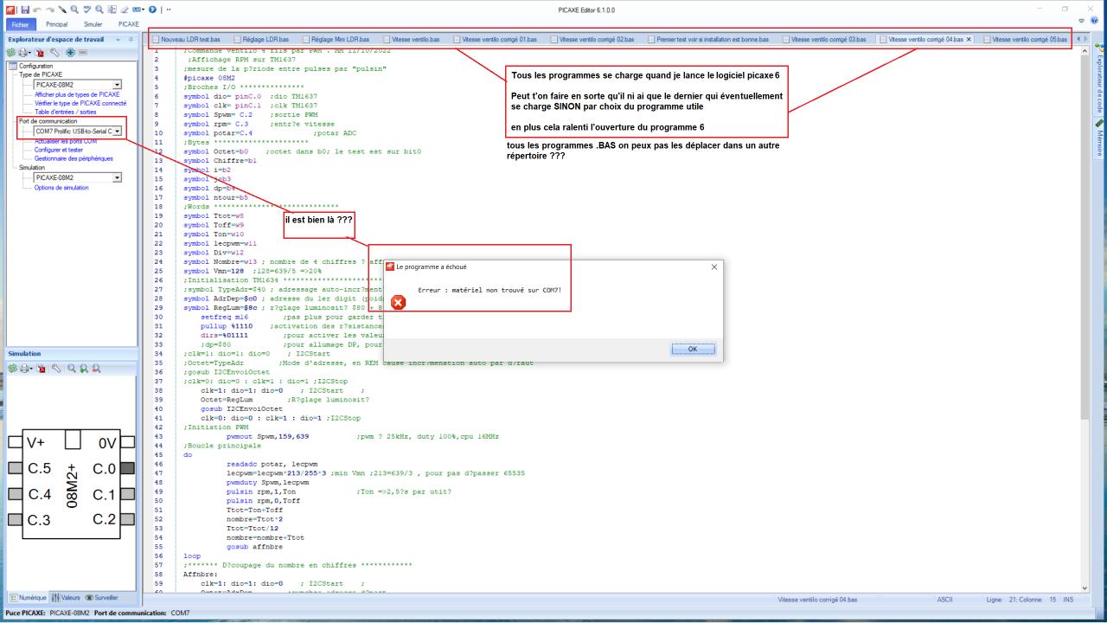
Task: Open the Explorateur de code side panel
Action: [1100, 80]
